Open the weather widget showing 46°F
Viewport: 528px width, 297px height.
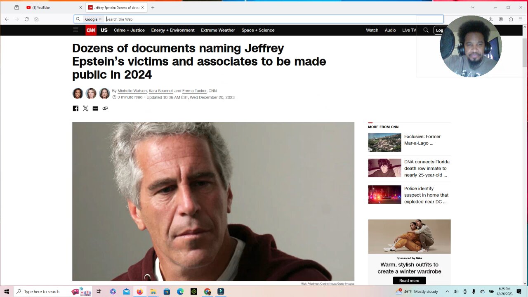tap(417, 292)
